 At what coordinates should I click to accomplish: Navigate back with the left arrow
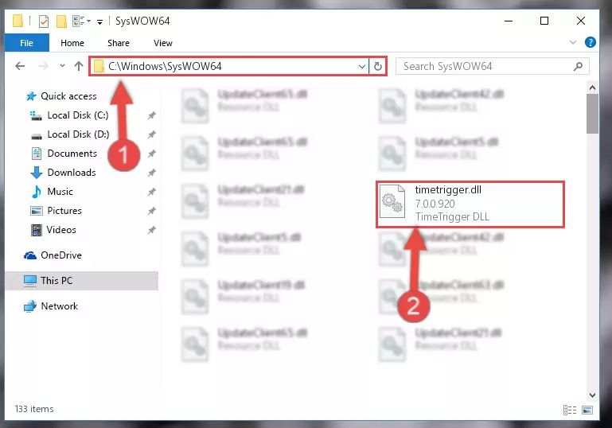pyautogui.click(x=20, y=66)
